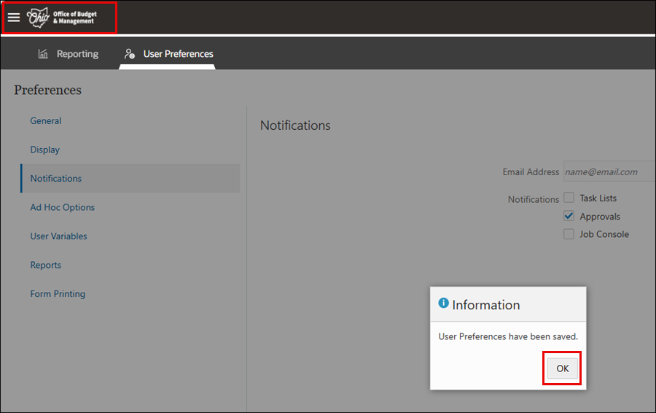
Task: Click the User Preferences person icon
Action: pyautogui.click(x=130, y=53)
